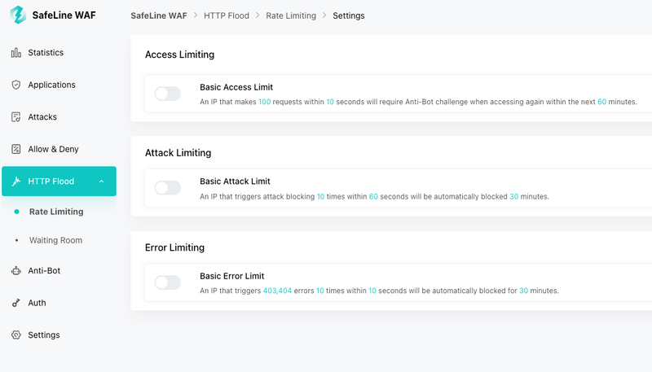Open Statistics via its bar chart icon

(x=15, y=53)
